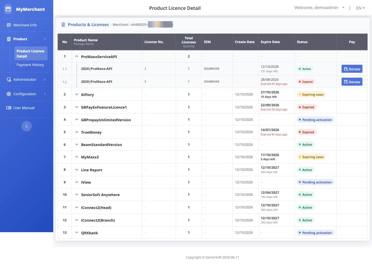Image resolution: width=372 pixels, height=267 pixels.
Task: Click the Expired badge for GBPayExFeatureLicence1
Action: tap(307, 107)
